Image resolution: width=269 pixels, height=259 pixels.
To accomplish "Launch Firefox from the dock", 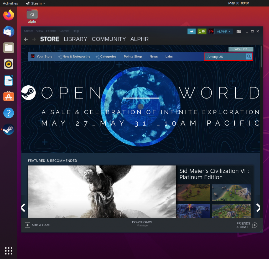I will point(8,15).
